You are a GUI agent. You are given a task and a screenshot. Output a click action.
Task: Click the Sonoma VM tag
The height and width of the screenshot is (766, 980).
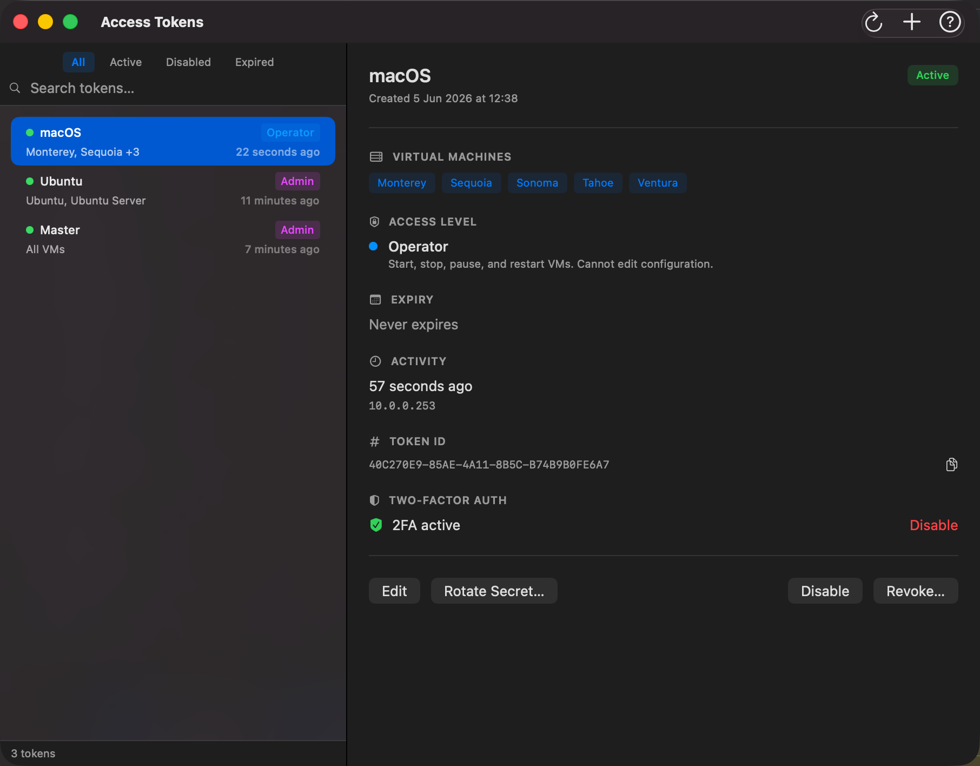coord(538,183)
